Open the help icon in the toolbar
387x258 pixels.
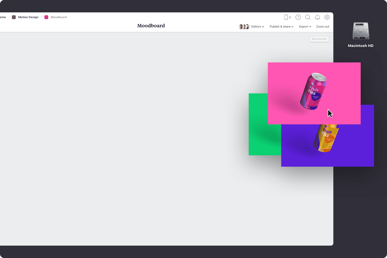click(298, 17)
